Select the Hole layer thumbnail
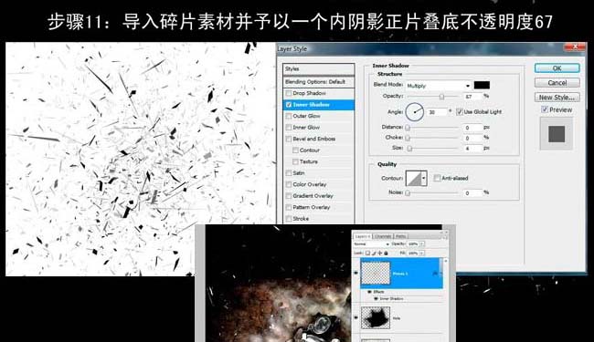594x342 pixels. pyautogui.click(x=376, y=317)
